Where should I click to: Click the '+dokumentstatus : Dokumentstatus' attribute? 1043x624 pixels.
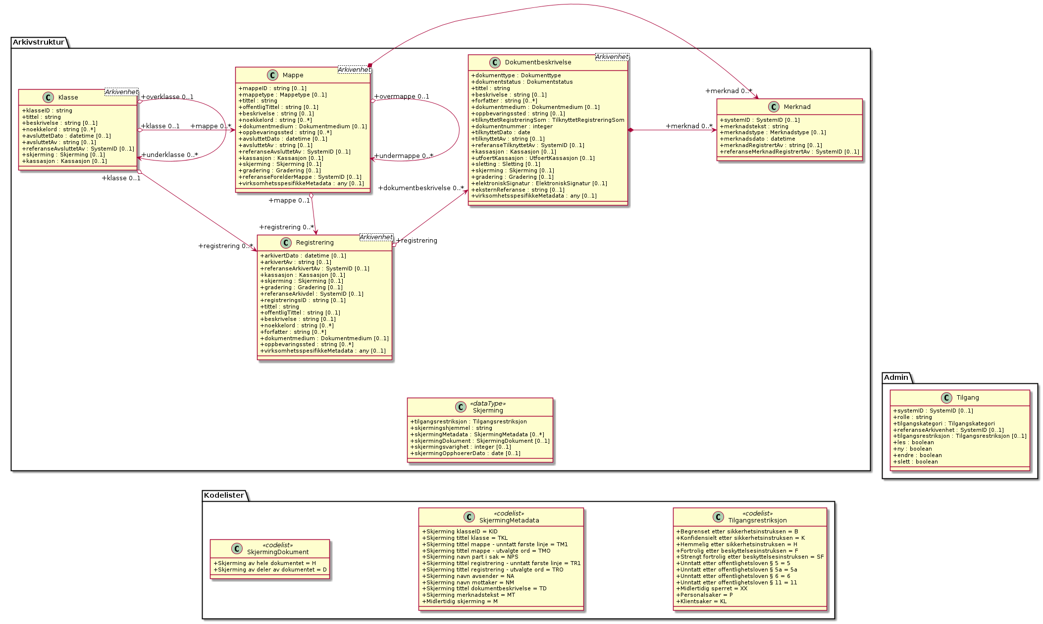(x=522, y=82)
